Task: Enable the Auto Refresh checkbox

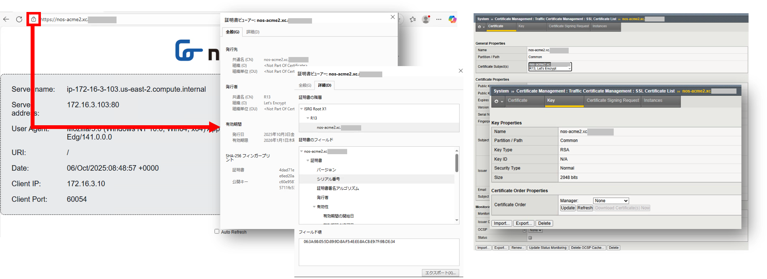Action: pyautogui.click(x=217, y=231)
